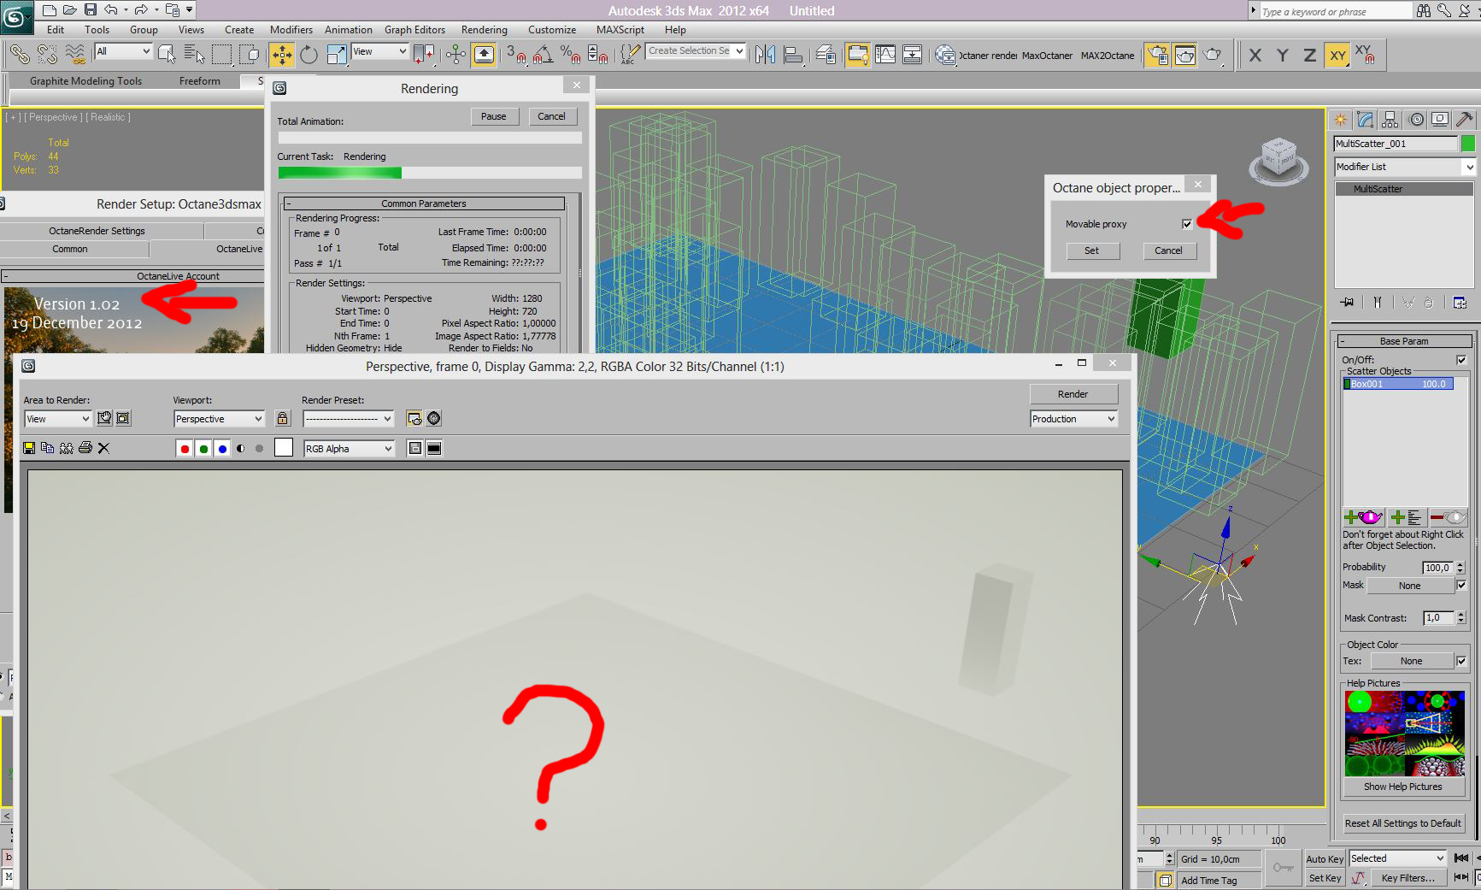
Task: Activate the Select and Rotate tool
Action: [309, 55]
